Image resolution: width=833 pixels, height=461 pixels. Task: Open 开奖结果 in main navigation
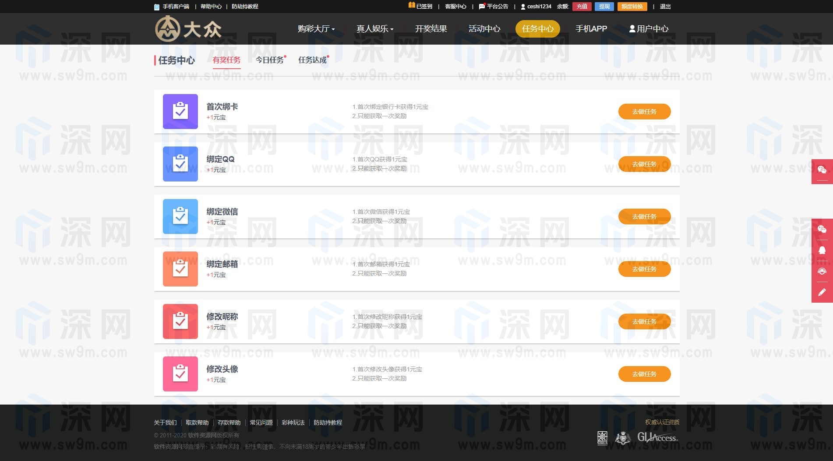(431, 29)
